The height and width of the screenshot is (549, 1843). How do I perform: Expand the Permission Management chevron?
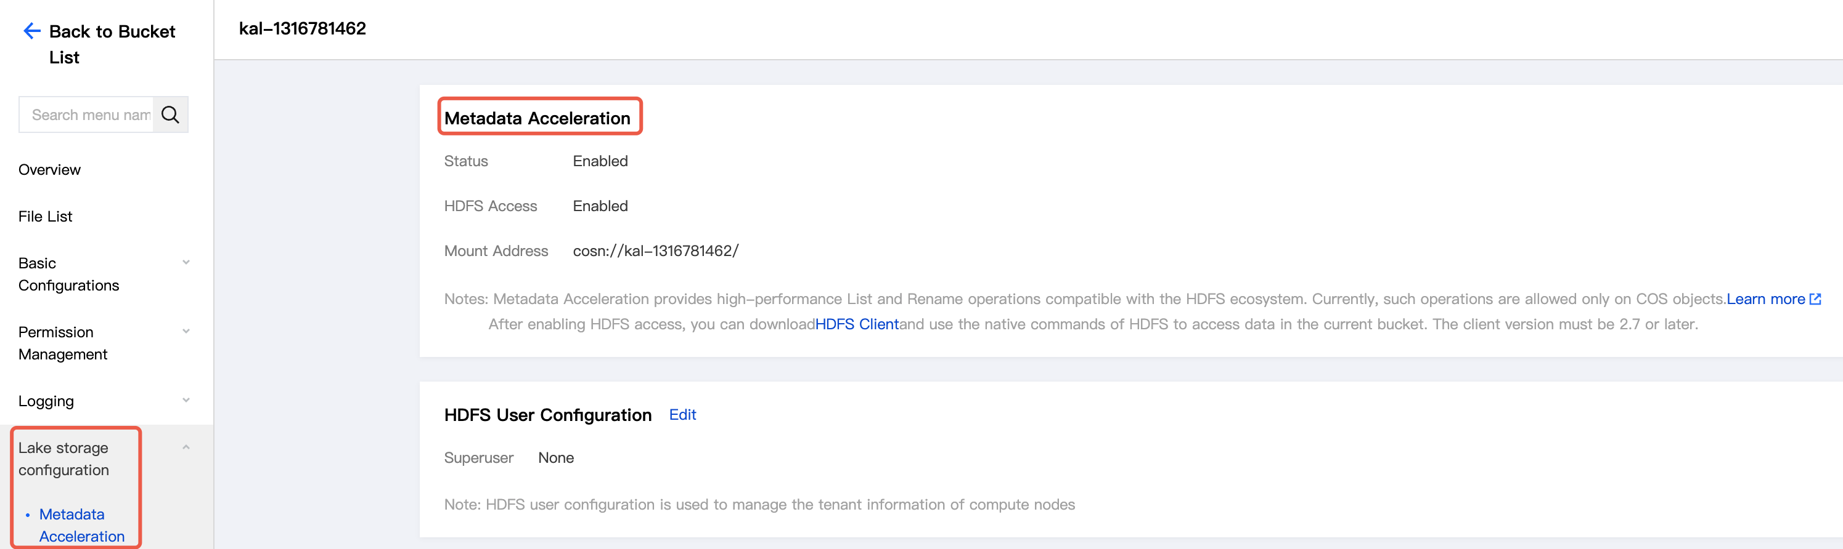[186, 331]
